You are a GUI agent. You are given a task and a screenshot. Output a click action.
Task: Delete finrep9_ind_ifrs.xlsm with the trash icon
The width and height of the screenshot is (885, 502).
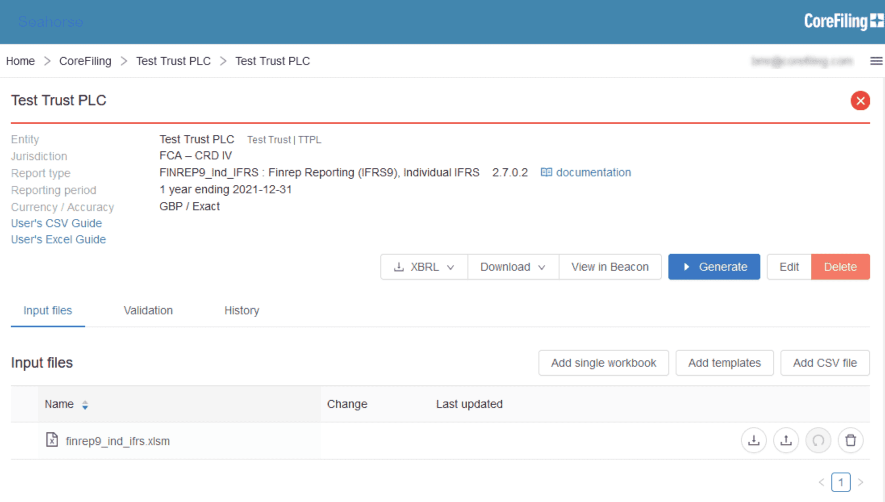pos(850,440)
